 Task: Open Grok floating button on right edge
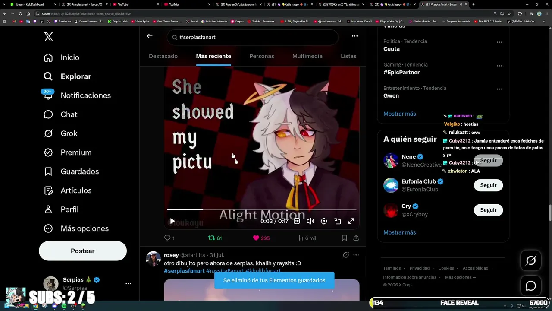click(531, 260)
